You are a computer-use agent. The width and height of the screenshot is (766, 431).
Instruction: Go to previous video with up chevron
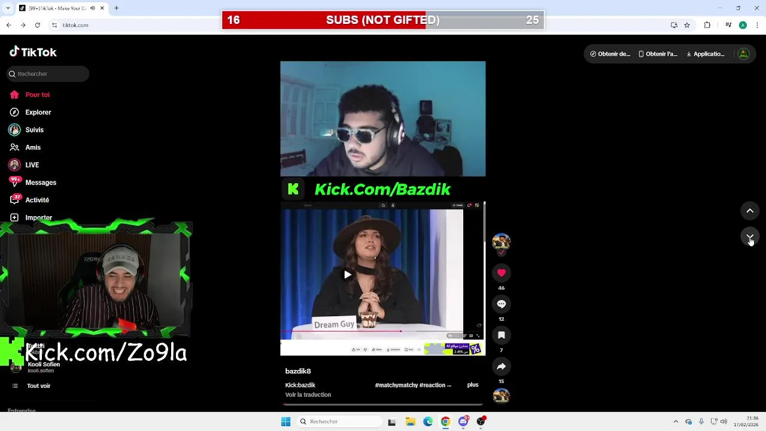click(x=750, y=211)
